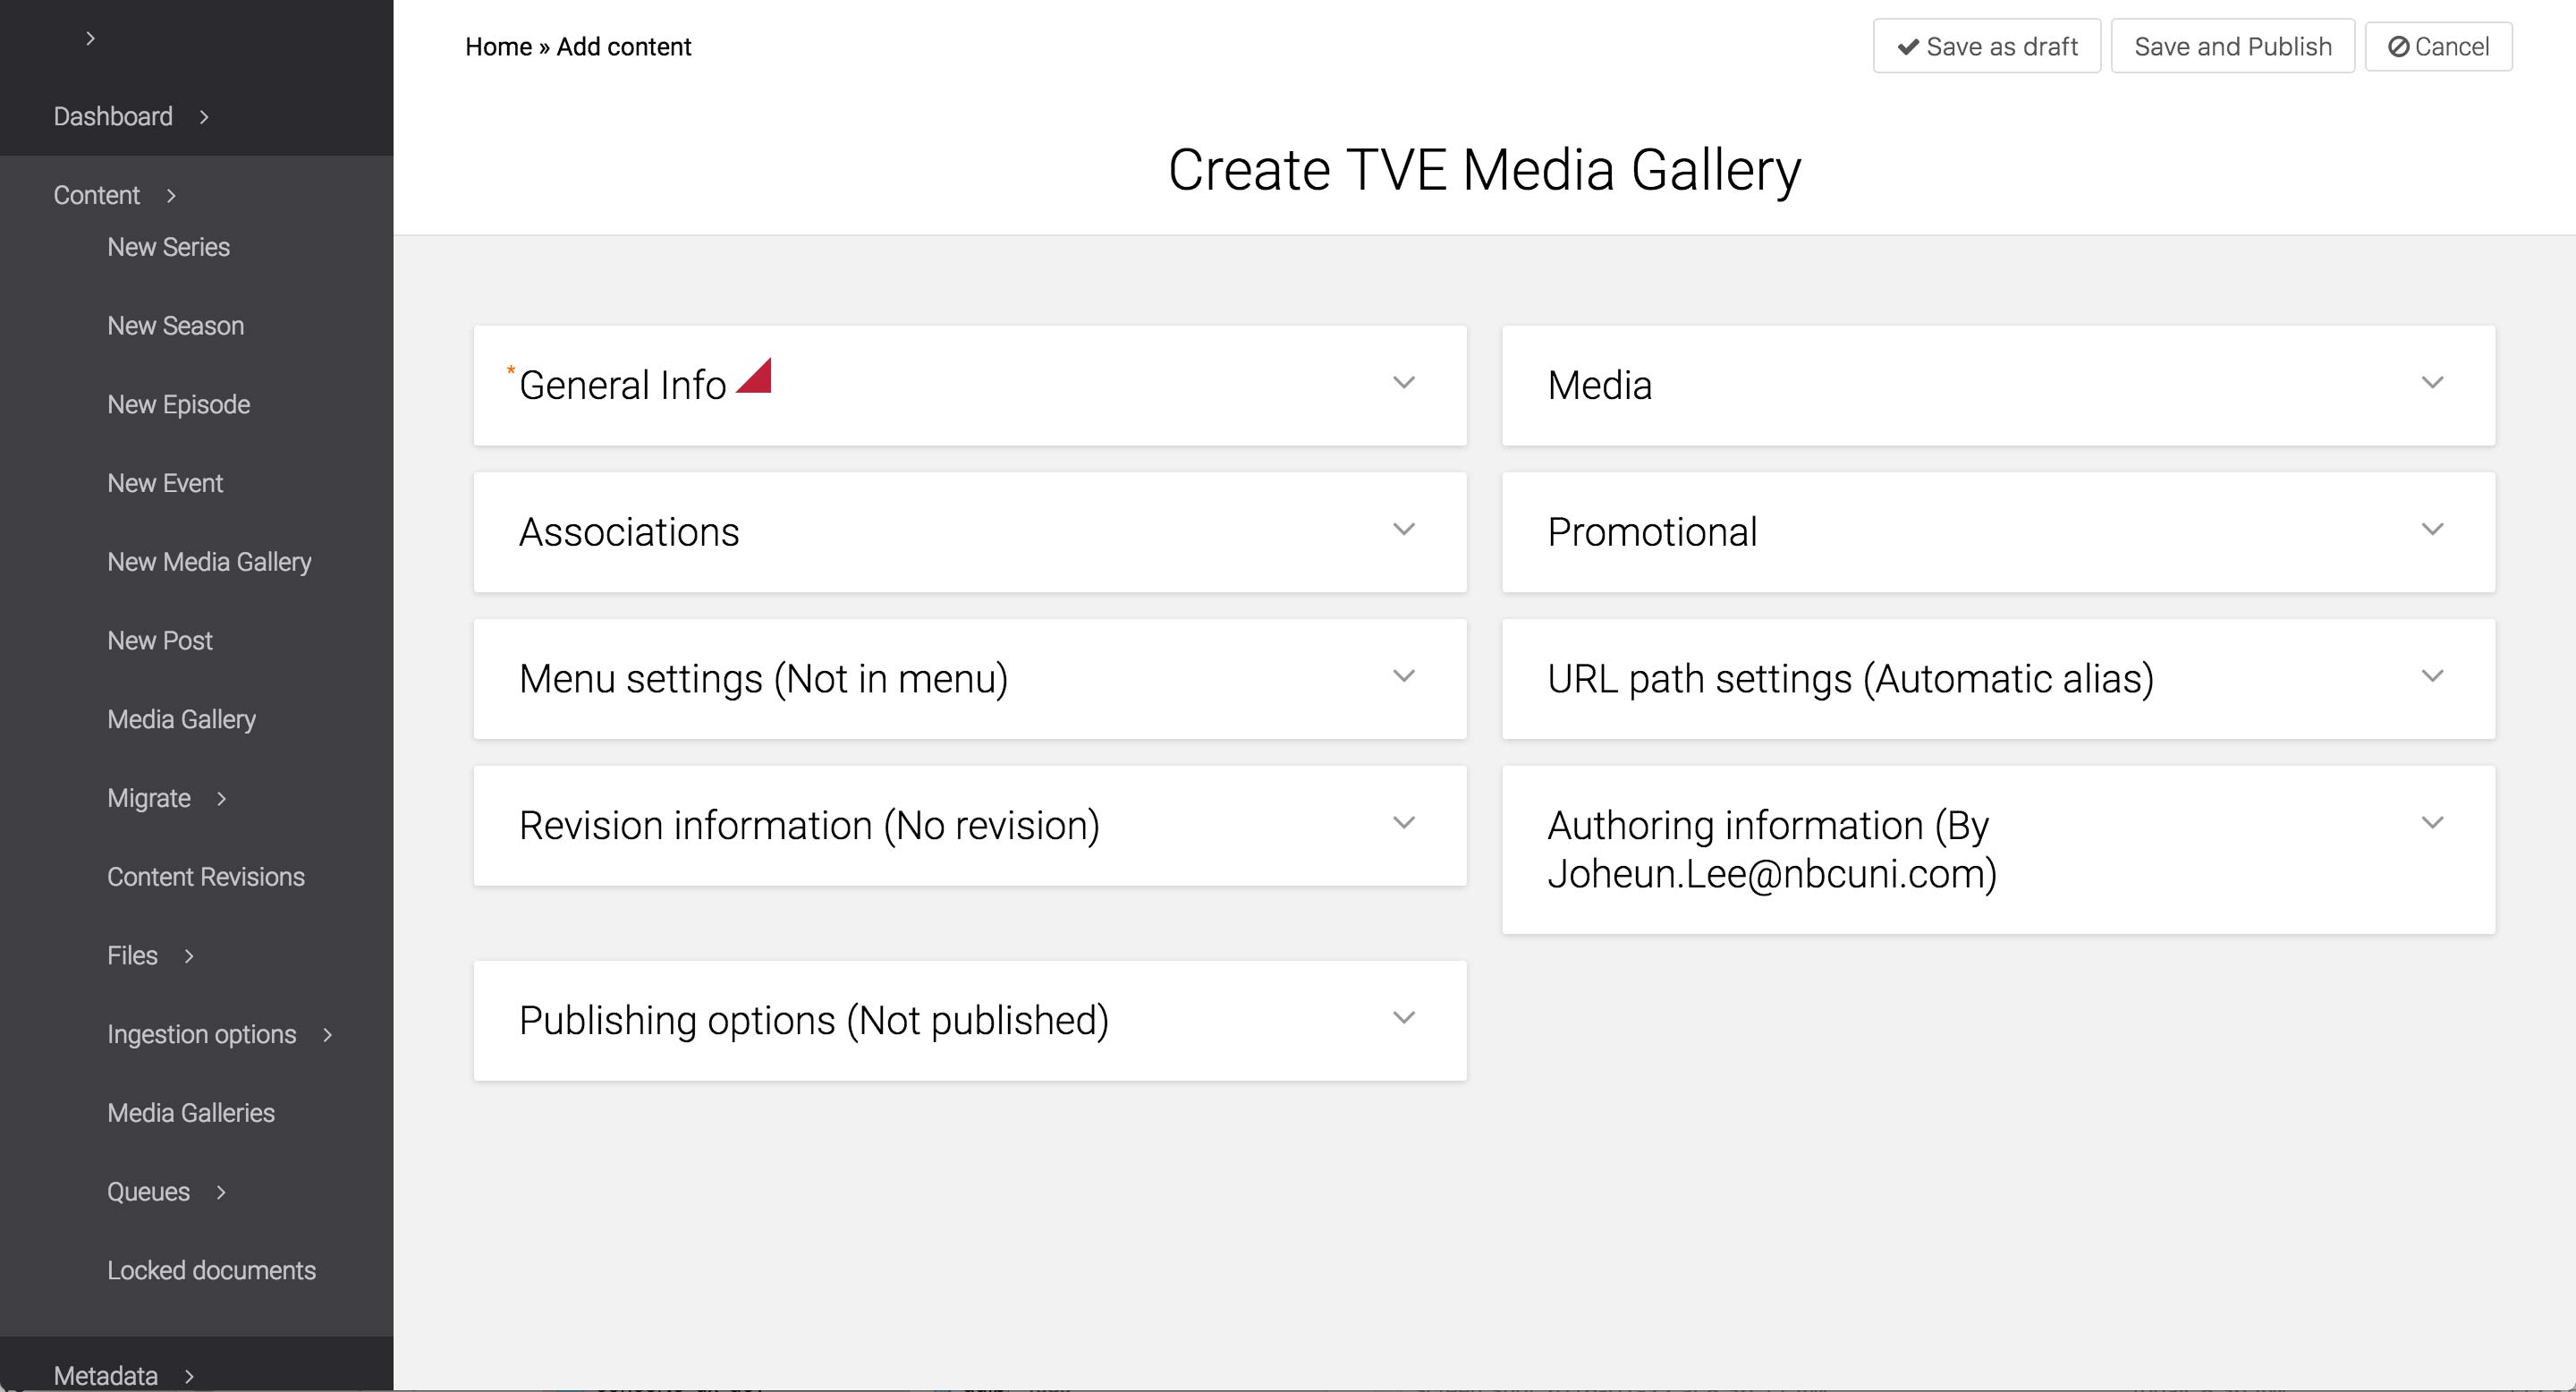Click the Cancel button
The image size is (2576, 1392).
[x=2438, y=46]
